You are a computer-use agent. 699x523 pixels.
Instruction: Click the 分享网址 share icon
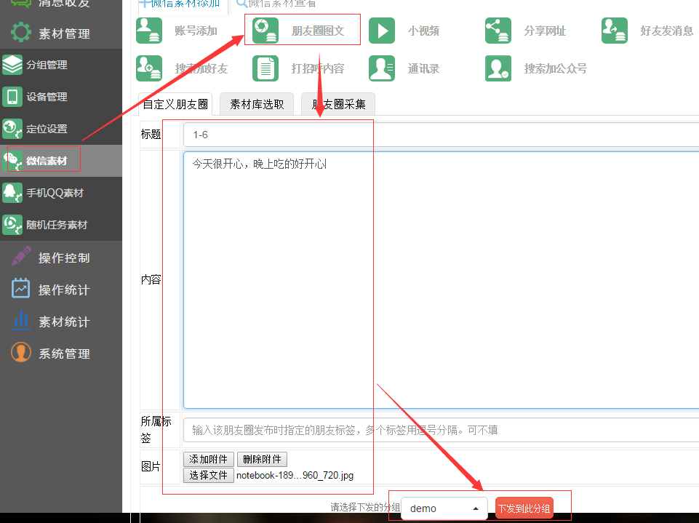coord(498,31)
